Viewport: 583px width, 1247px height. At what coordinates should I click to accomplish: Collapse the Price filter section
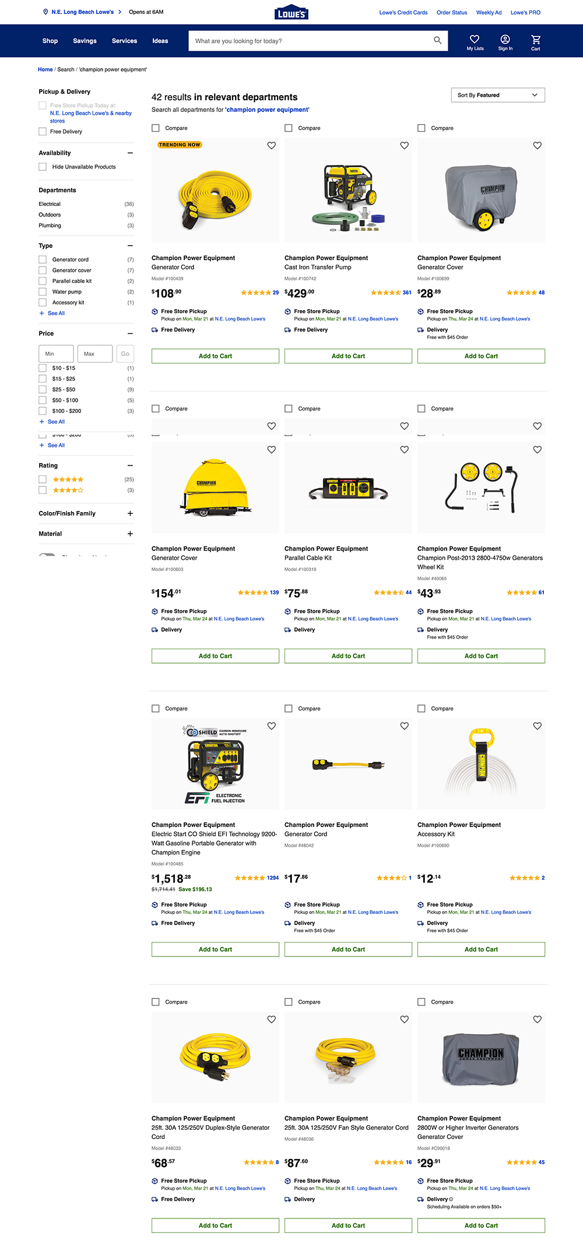tap(130, 334)
